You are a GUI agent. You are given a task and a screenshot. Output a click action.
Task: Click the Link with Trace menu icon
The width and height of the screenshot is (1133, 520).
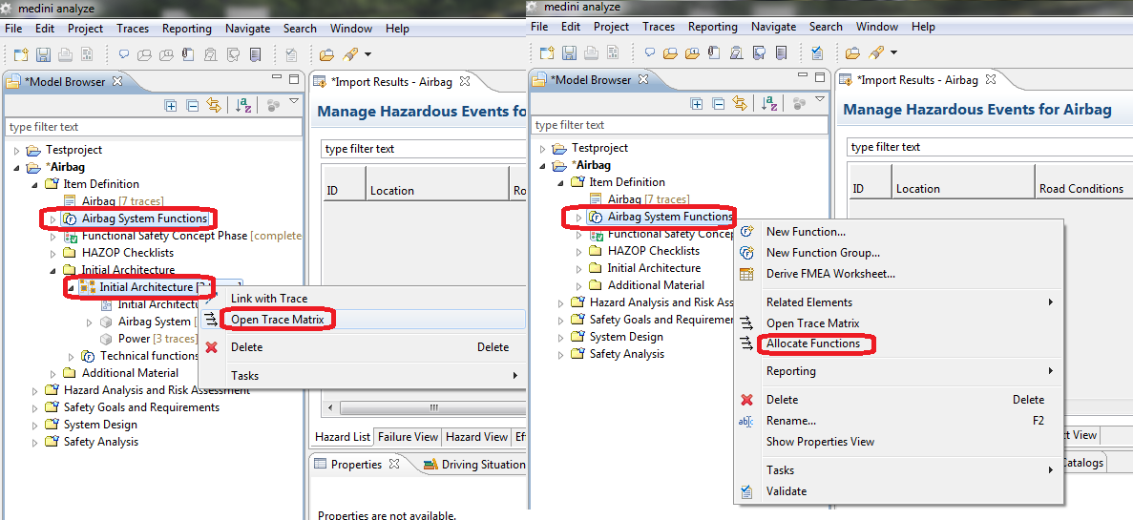pyautogui.click(x=211, y=299)
